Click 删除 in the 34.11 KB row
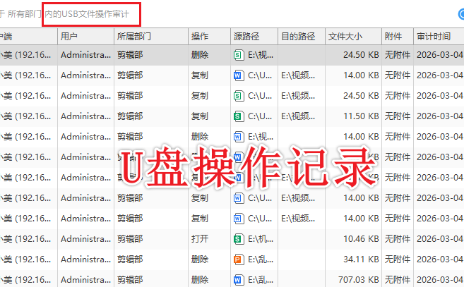 coord(200,259)
